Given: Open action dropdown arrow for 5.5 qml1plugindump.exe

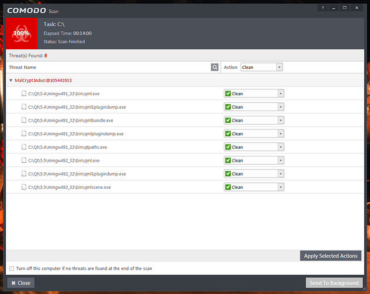Looking at the screenshot, I should pyautogui.click(x=281, y=174).
